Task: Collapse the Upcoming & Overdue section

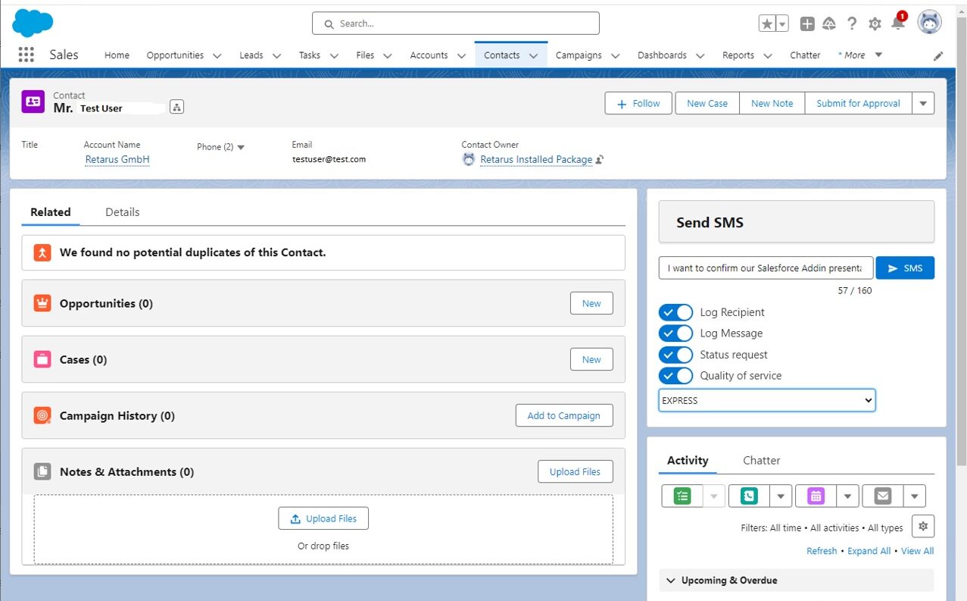Action: click(x=671, y=581)
